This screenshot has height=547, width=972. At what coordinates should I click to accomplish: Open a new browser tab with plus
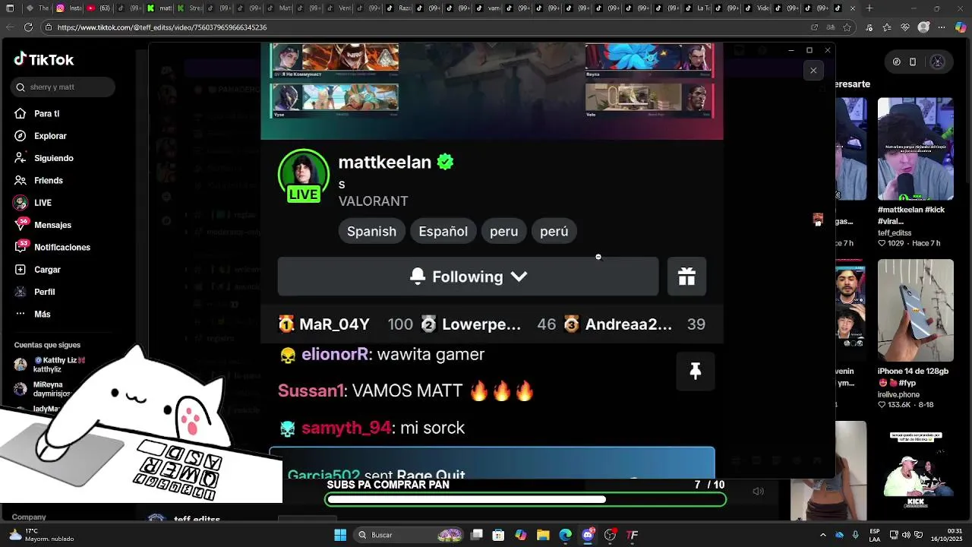tap(869, 8)
